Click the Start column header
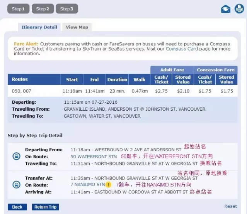The height and width of the screenshot is (214, 247). (x=72, y=79)
